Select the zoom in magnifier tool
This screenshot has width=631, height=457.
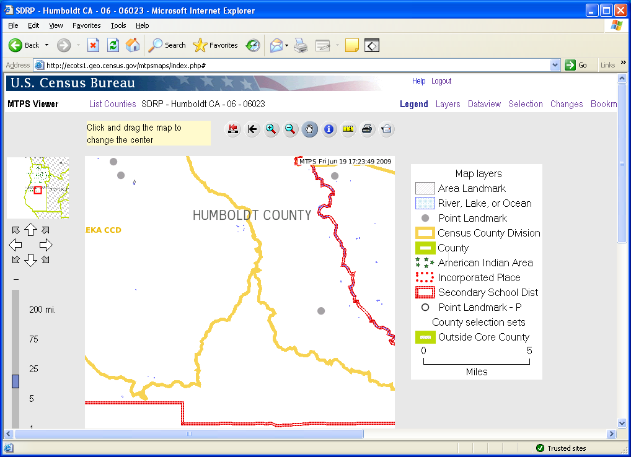271,129
